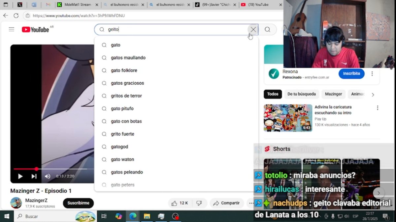The width and height of the screenshot is (396, 222).
Task: Clear the search box with the X
Action: tap(253, 29)
